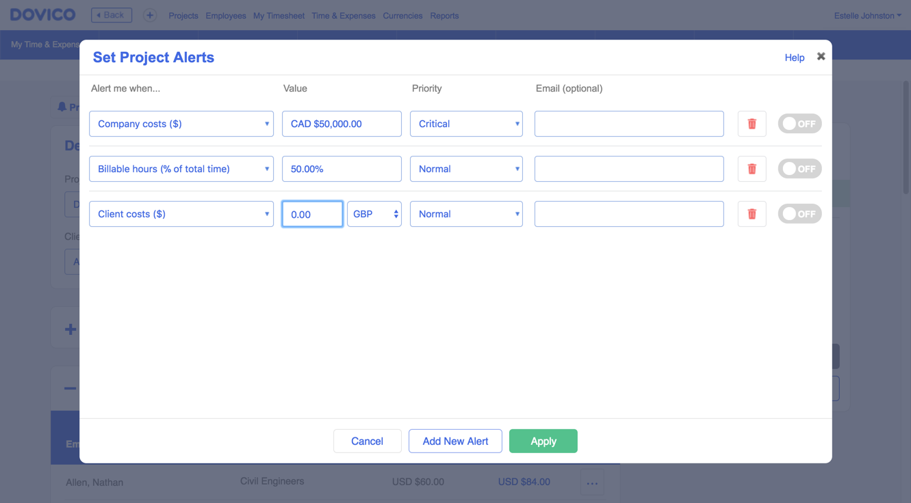Open the Reports menu
The height and width of the screenshot is (503, 911).
(444, 16)
